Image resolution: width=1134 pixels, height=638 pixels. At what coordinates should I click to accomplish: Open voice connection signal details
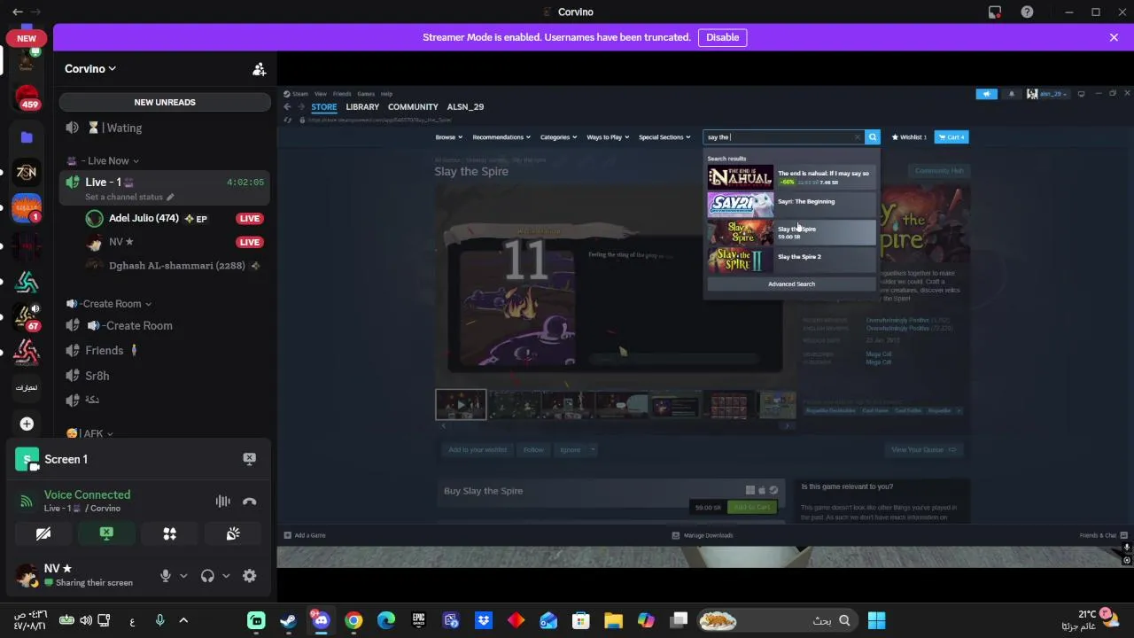[27, 501]
